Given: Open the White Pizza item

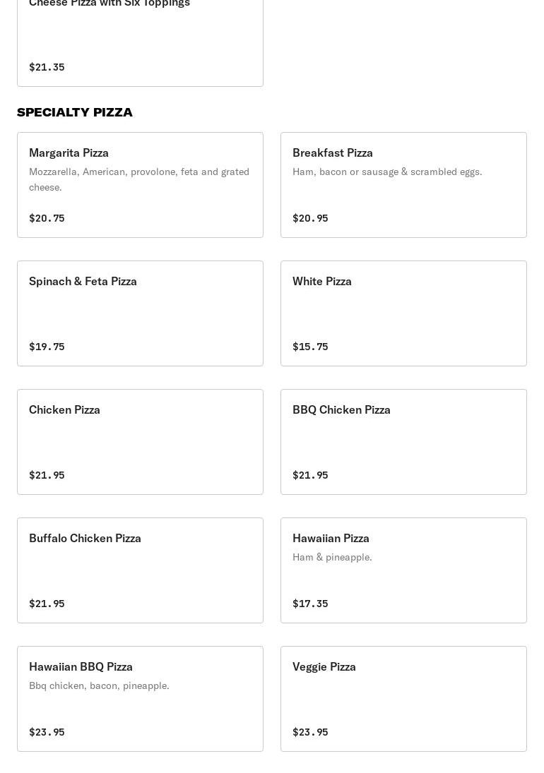Looking at the screenshot, I should pos(403,313).
